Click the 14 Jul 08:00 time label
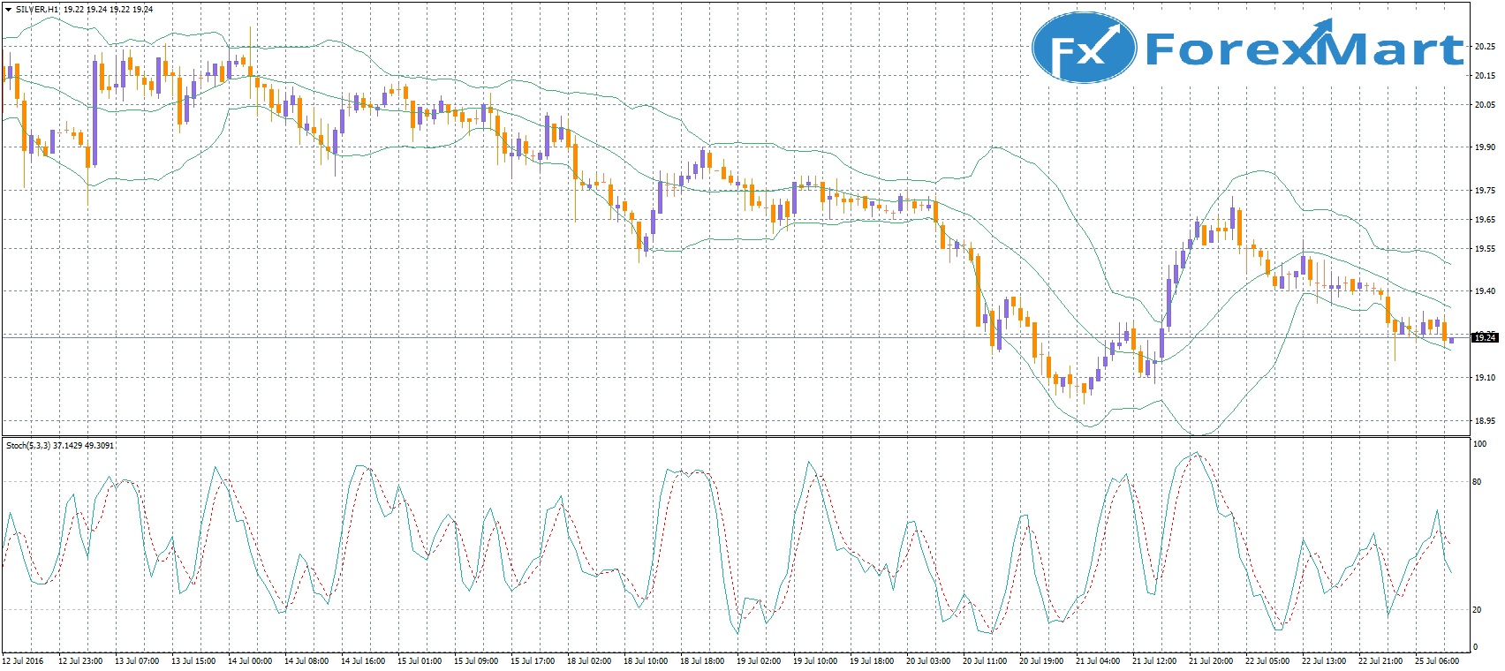The height and width of the screenshot is (671, 1505). (306, 660)
